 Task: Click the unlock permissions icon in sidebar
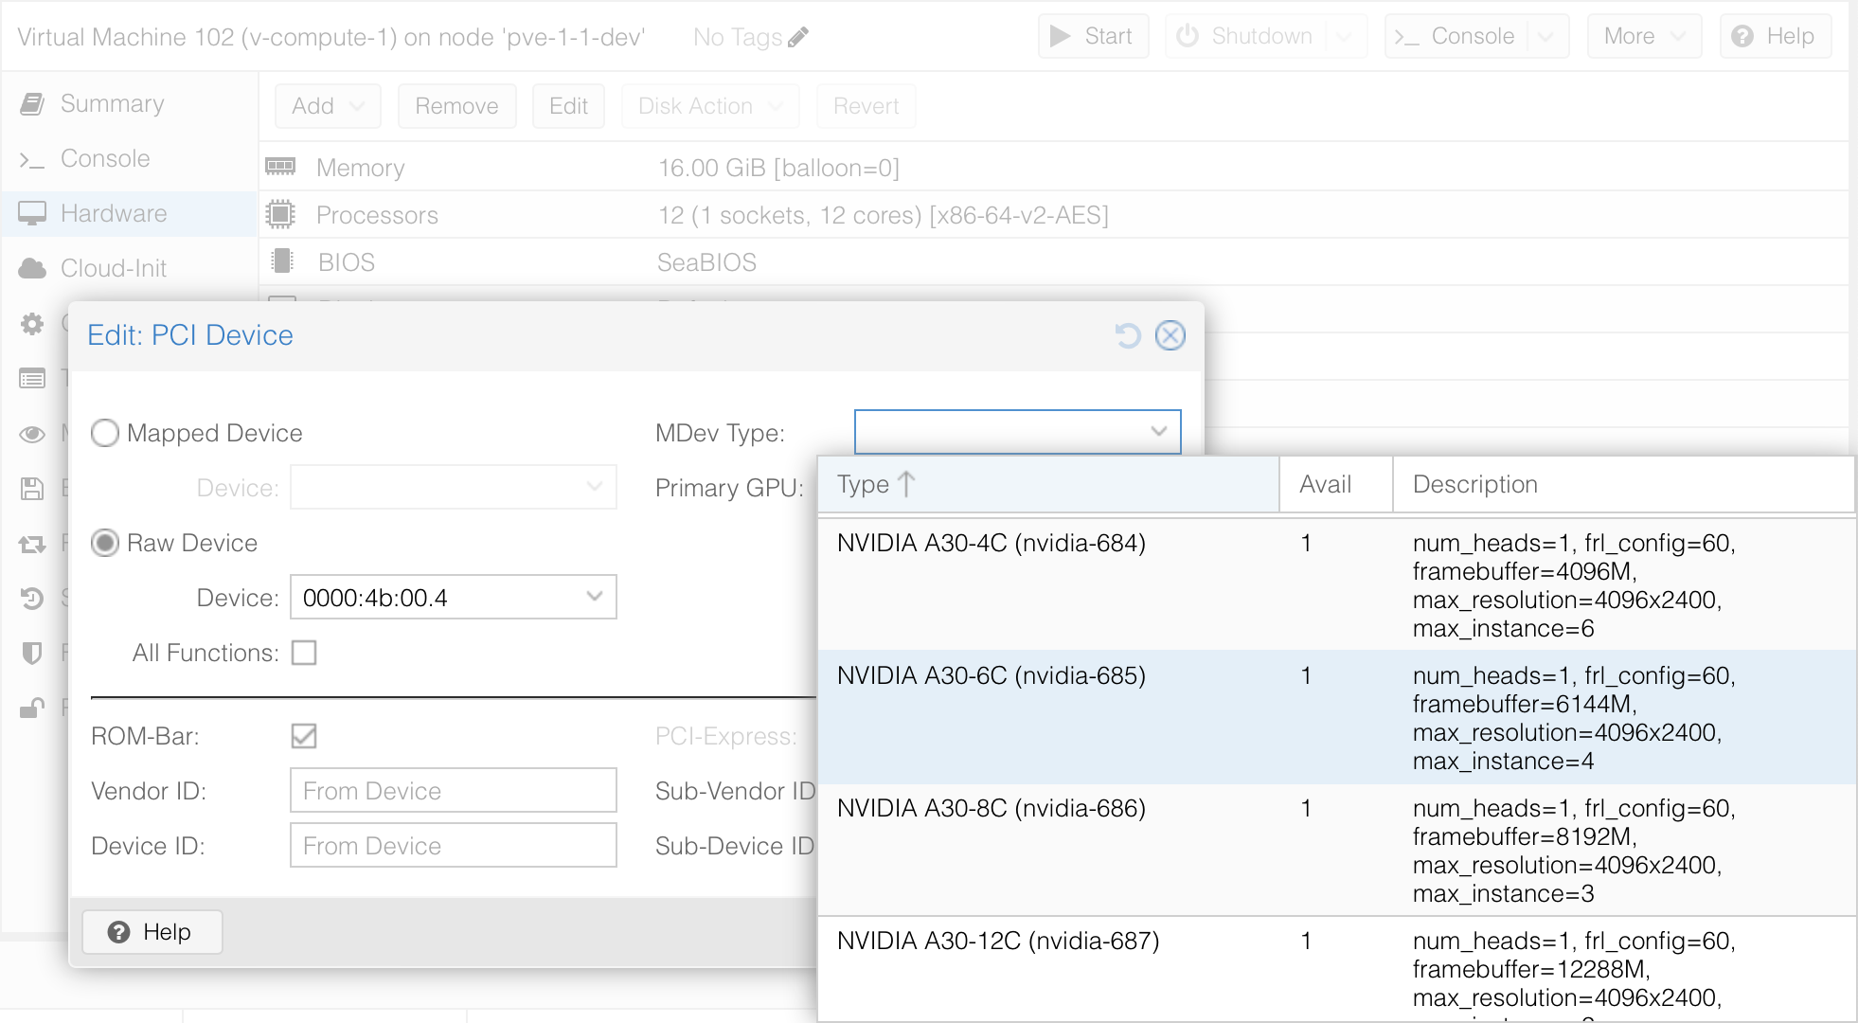[32, 708]
